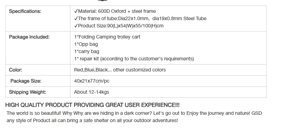Click the 'Shipping Weight:' label

tap(28, 92)
